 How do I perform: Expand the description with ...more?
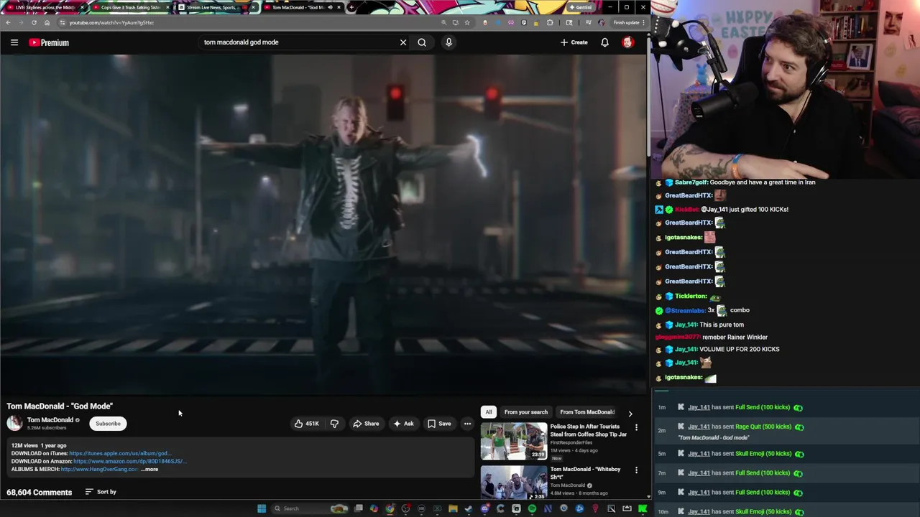(x=149, y=470)
